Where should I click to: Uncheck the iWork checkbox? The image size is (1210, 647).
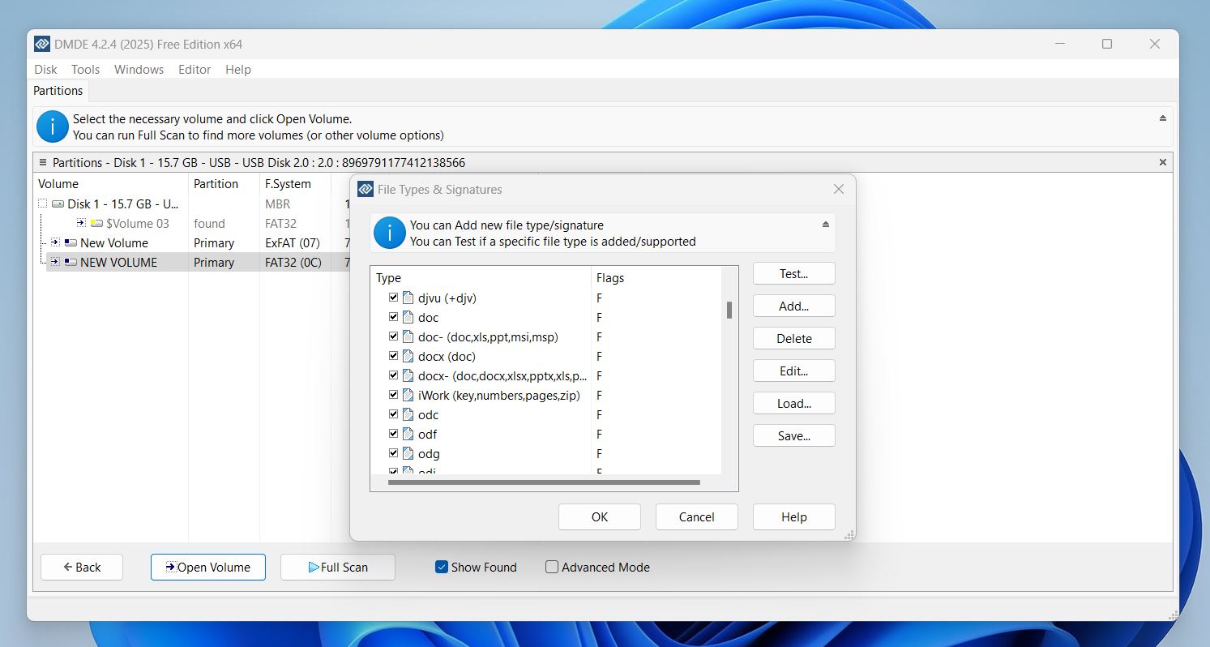click(394, 395)
